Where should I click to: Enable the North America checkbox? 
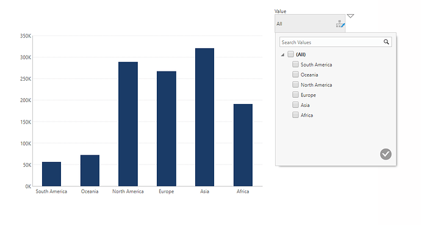point(295,84)
